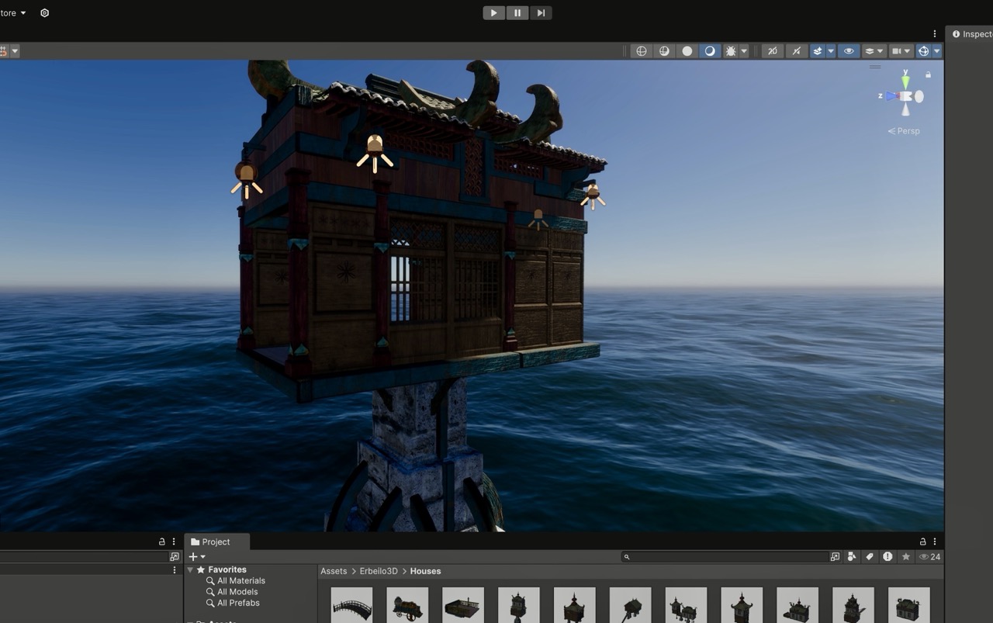
Task: Select the Shaded Wireframe draw mode icon
Action: click(664, 51)
